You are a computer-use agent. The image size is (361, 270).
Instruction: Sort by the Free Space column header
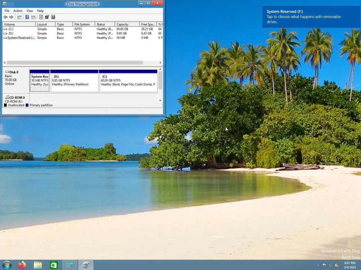[148, 24]
